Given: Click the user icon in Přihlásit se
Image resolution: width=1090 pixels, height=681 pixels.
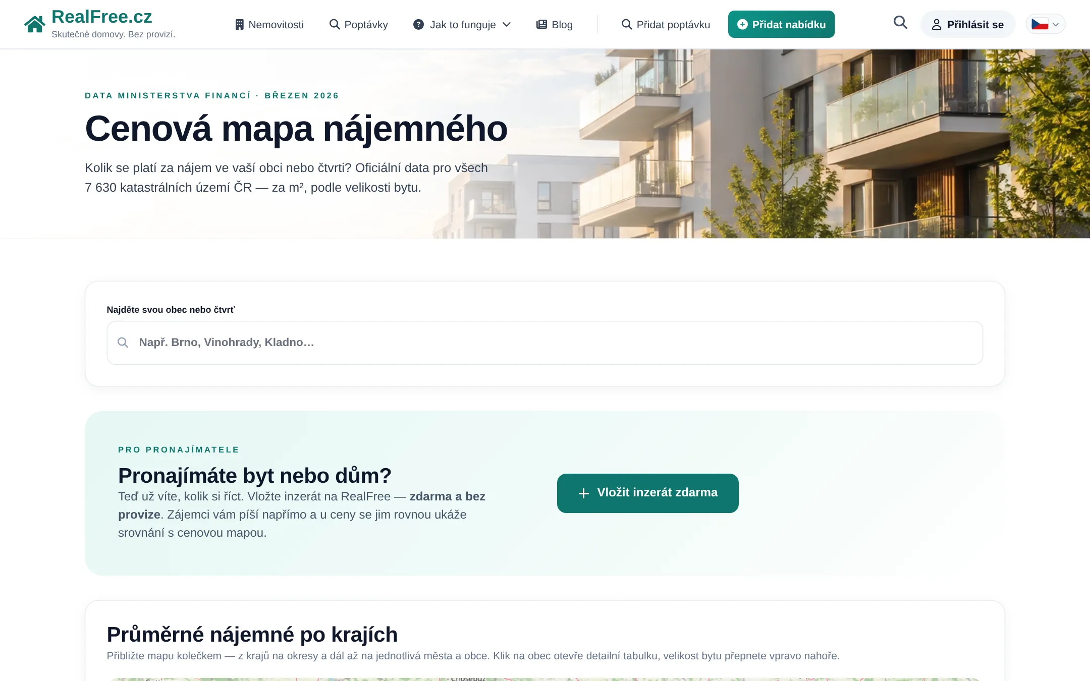Looking at the screenshot, I should (937, 25).
